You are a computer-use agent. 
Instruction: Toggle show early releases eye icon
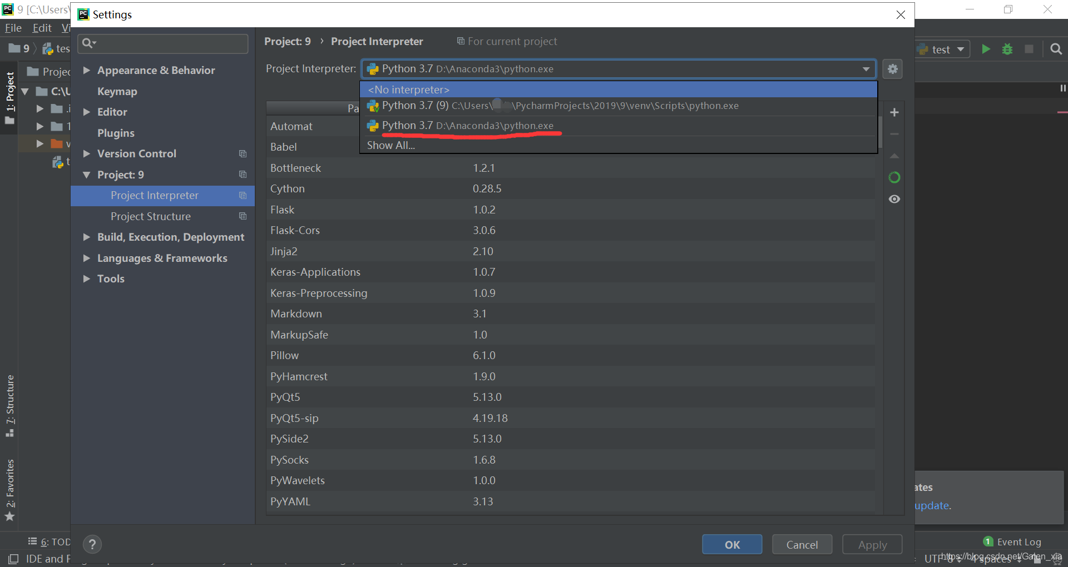894,199
